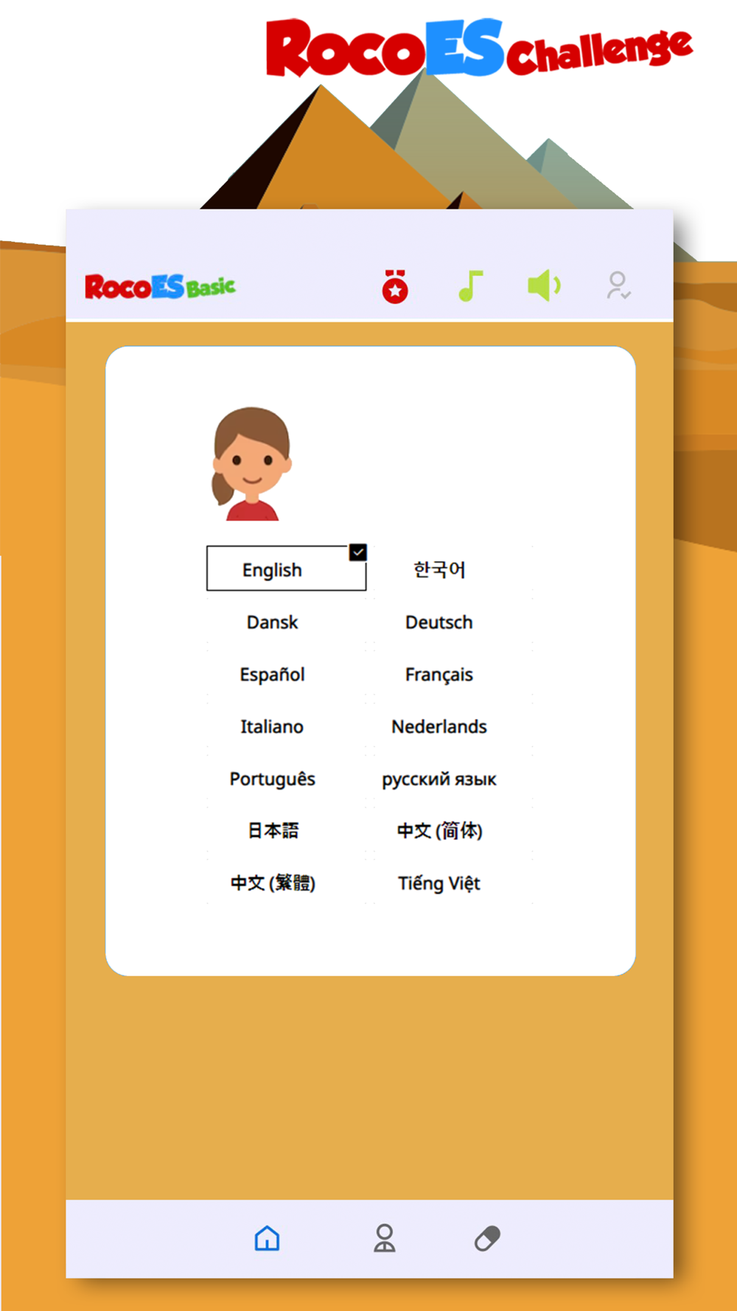Select Deutsch language
This screenshot has width=737, height=1311.
(x=439, y=622)
